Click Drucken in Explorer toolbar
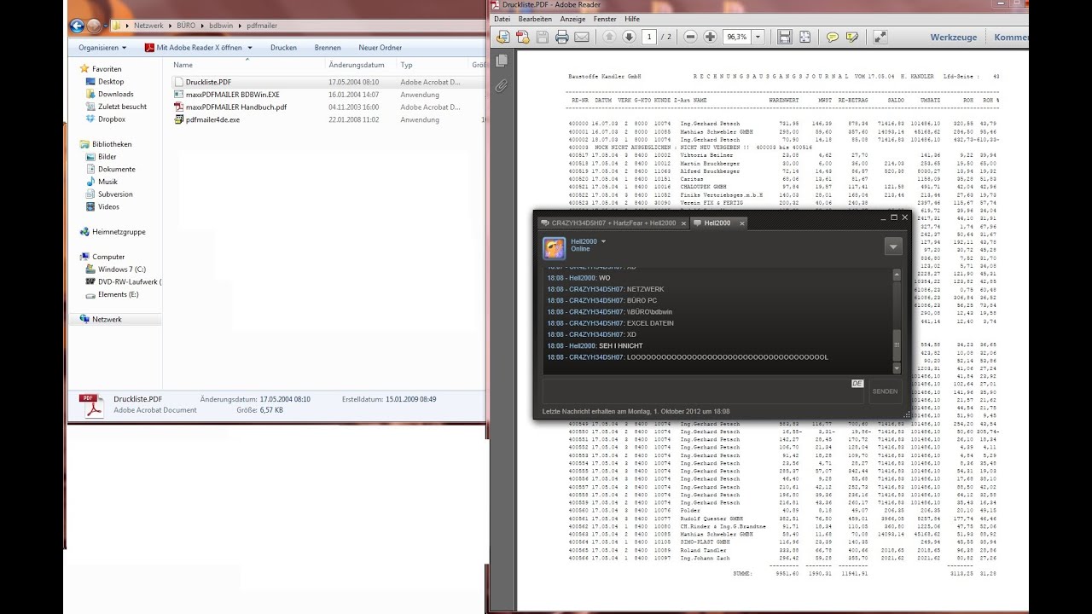This screenshot has height=614, width=1092. [283, 48]
